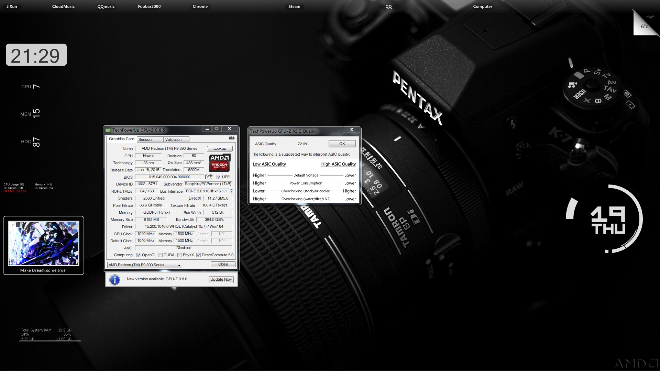This screenshot has width=660, height=371.
Task: Click the GPU name field
Action: click(x=169, y=149)
